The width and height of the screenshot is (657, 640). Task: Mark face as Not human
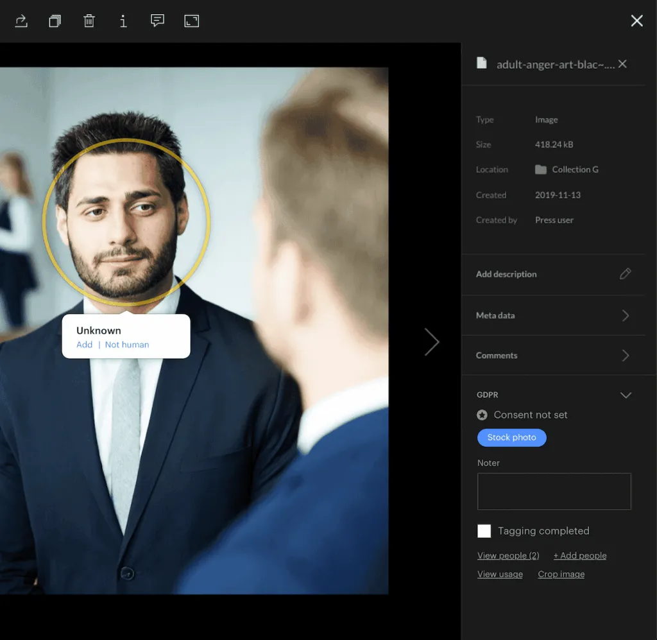pos(127,345)
